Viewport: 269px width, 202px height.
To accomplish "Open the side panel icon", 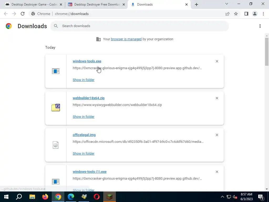I will [246, 14].
